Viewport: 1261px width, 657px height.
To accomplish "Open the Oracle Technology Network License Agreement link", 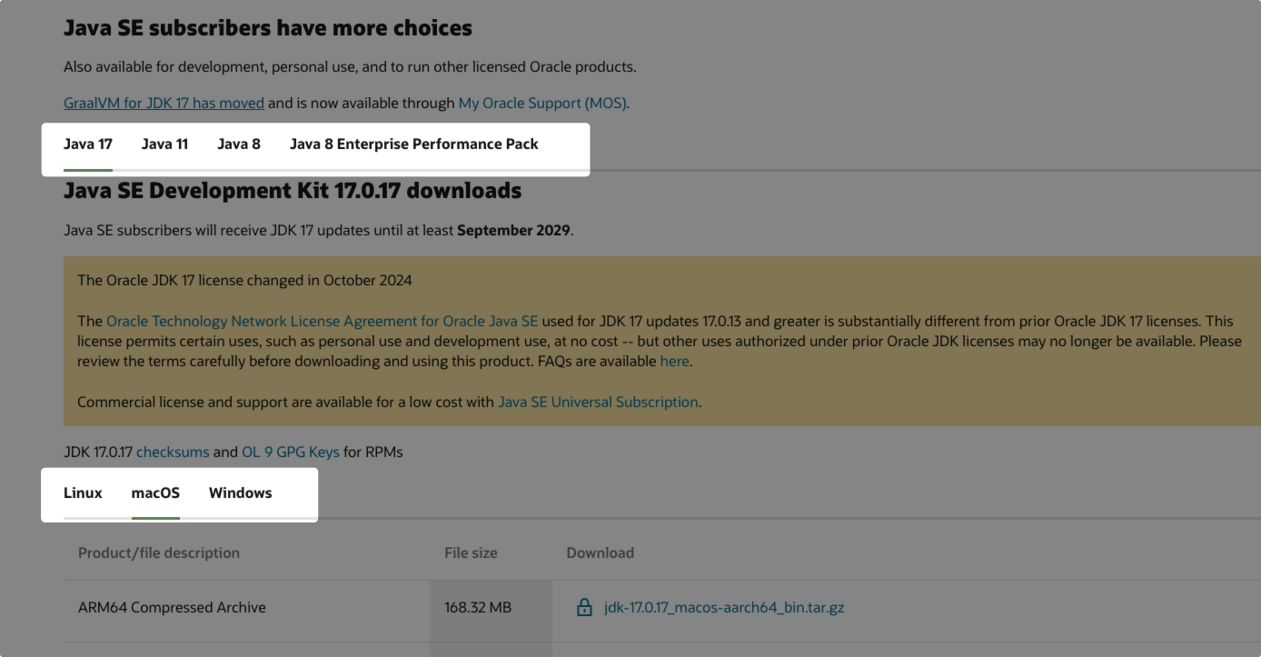I will point(322,321).
